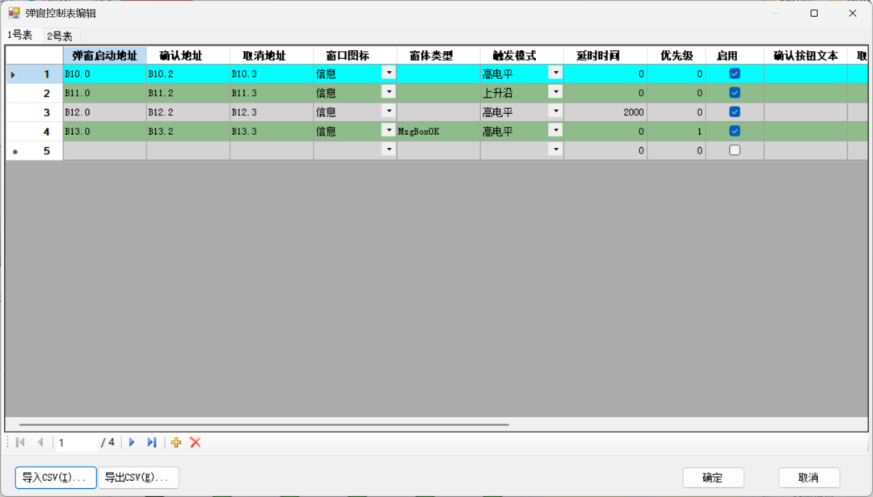
Task: Click 取消地址 column header
Action: 272,56
